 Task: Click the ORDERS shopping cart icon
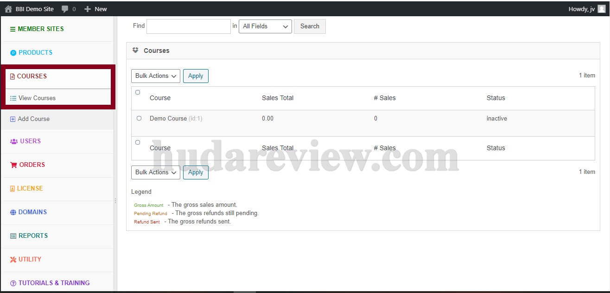point(15,165)
